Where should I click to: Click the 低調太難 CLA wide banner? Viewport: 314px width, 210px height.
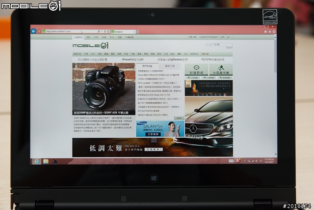[x=153, y=148]
